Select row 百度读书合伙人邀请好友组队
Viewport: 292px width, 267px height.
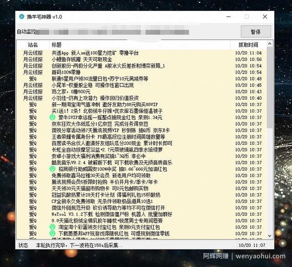pyautogui.click(x=141, y=143)
